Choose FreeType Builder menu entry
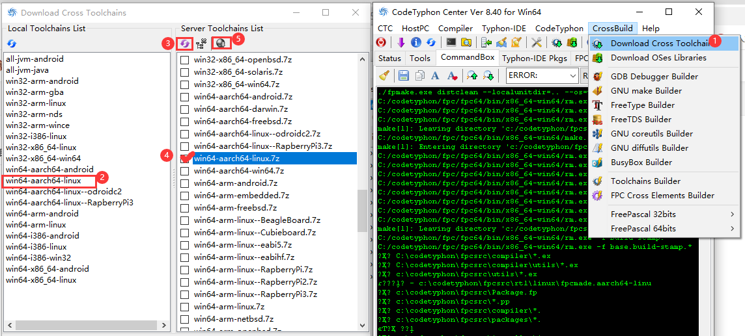The image size is (745, 336). click(x=664, y=105)
